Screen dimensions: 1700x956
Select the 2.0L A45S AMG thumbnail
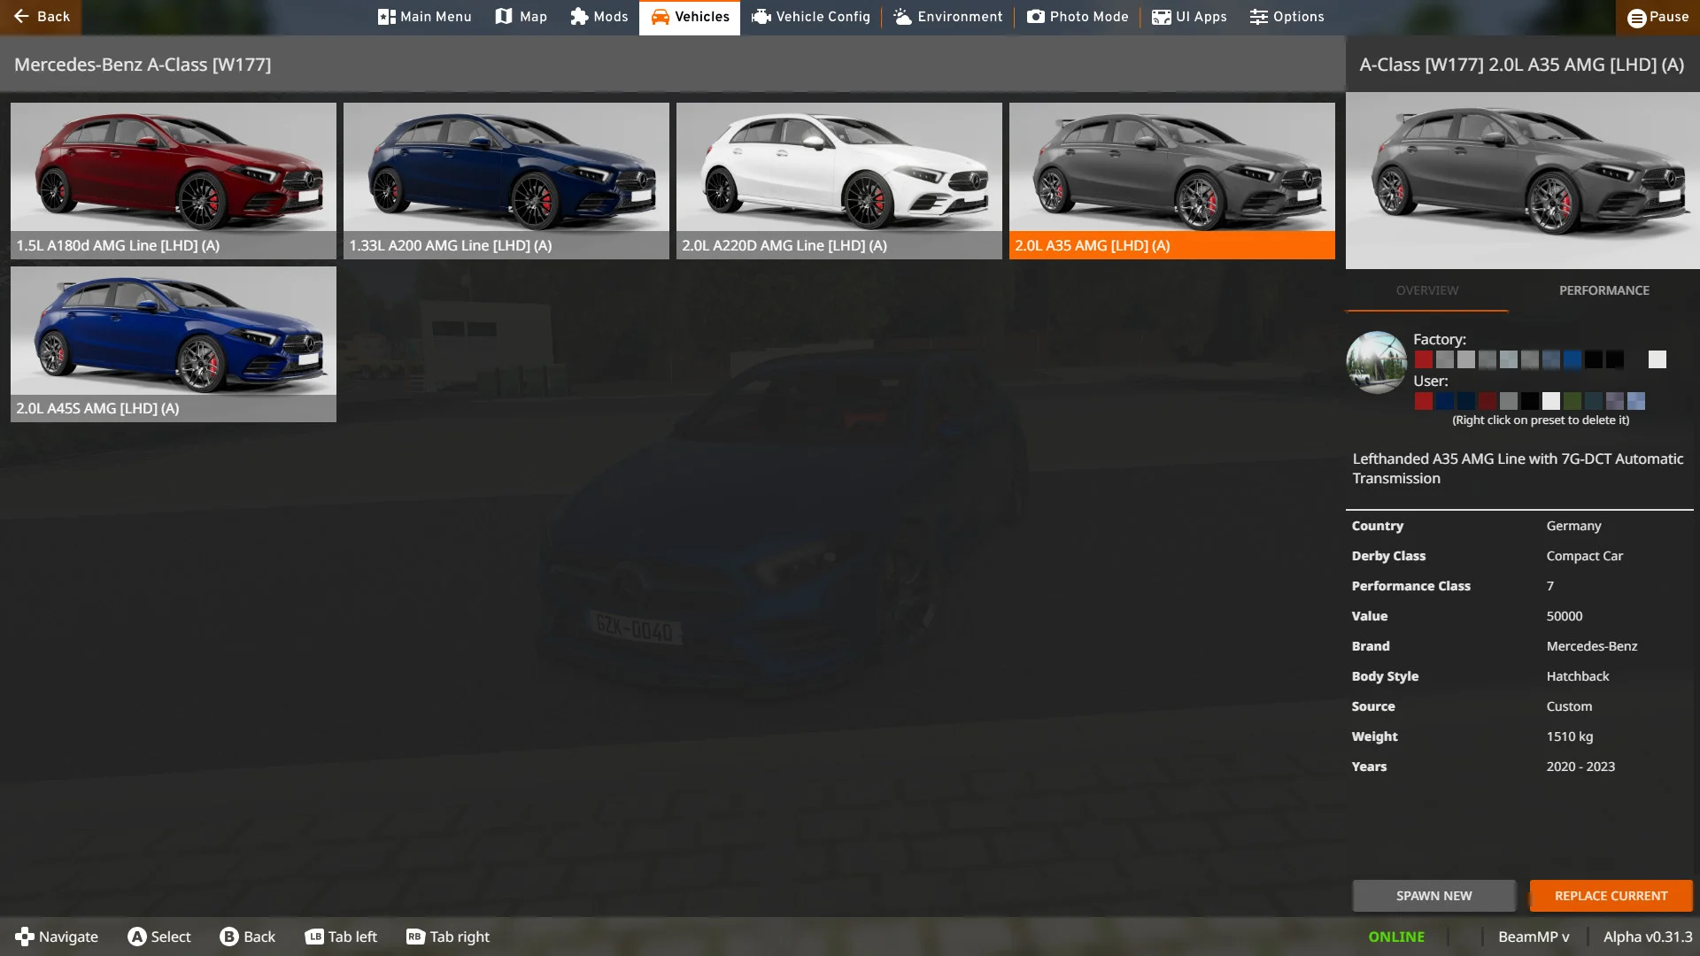[174, 343]
